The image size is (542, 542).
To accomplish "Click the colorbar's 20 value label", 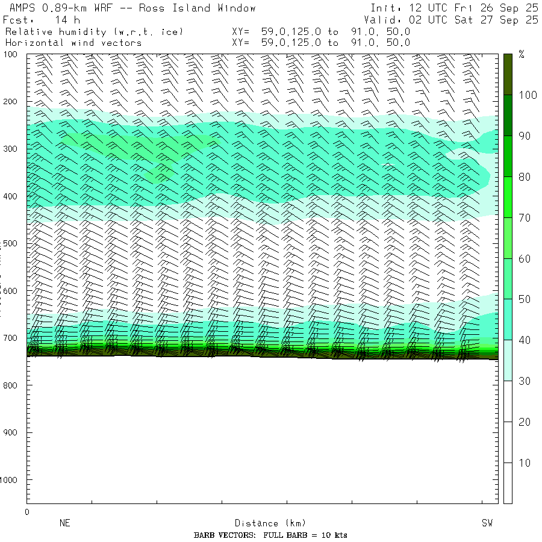I will [x=525, y=422].
